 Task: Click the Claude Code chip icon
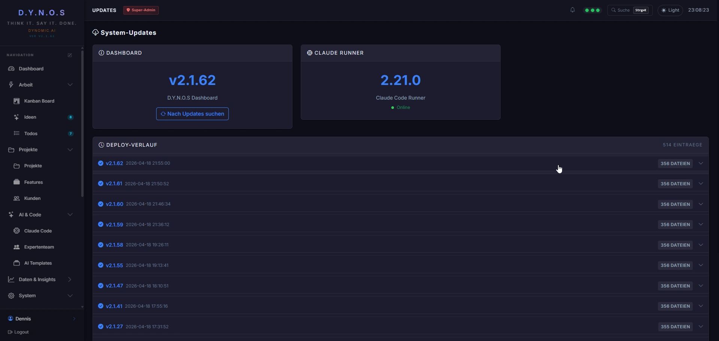click(x=16, y=231)
